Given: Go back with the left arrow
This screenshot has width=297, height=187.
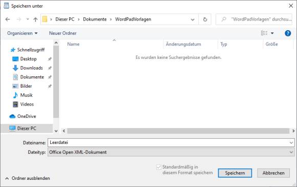Looking at the screenshot, I should tap(8, 19).
